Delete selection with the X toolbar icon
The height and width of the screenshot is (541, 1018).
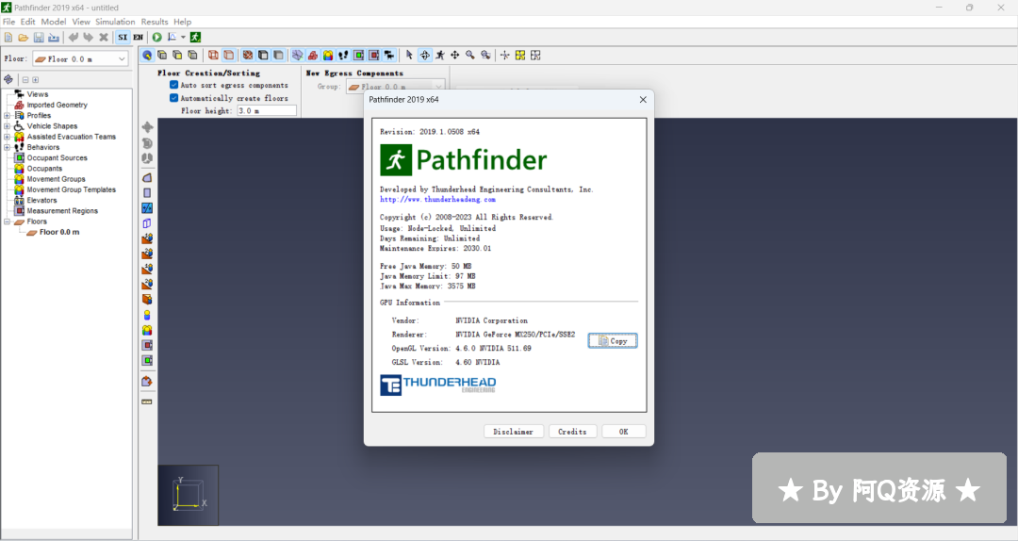(104, 37)
